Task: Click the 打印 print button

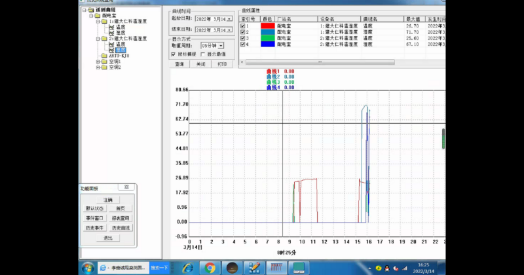Action: pos(222,64)
